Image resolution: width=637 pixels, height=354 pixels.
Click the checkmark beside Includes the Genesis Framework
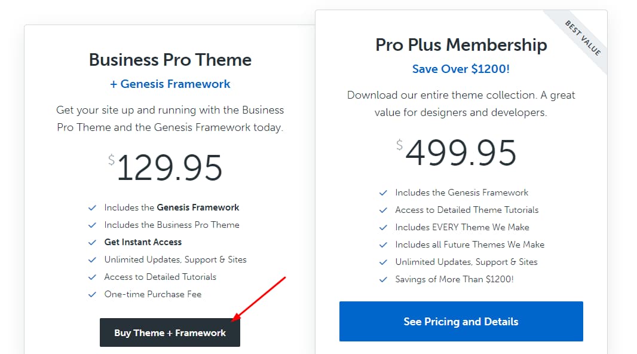92,207
